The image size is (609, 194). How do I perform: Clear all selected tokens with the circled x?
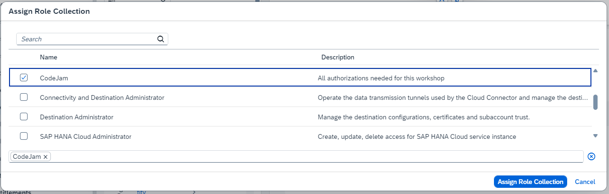click(591, 156)
